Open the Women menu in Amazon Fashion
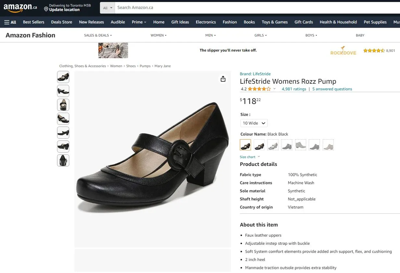The width and height of the screenshot is (400, 273). 158,35
